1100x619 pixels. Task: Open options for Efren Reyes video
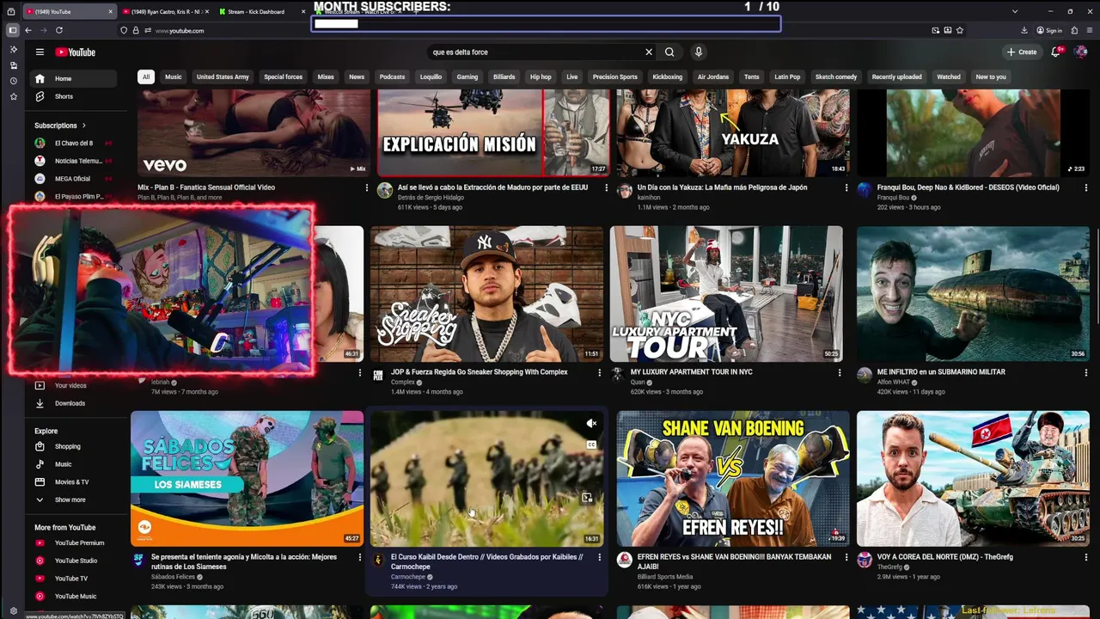[x=846, y=557]
